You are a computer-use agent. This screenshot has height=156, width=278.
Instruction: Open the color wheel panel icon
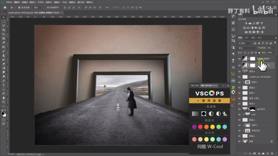click(x=233, y=92)
